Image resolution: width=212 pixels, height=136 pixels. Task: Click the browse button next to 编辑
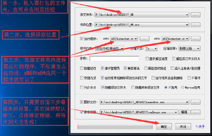pos(195,112)
